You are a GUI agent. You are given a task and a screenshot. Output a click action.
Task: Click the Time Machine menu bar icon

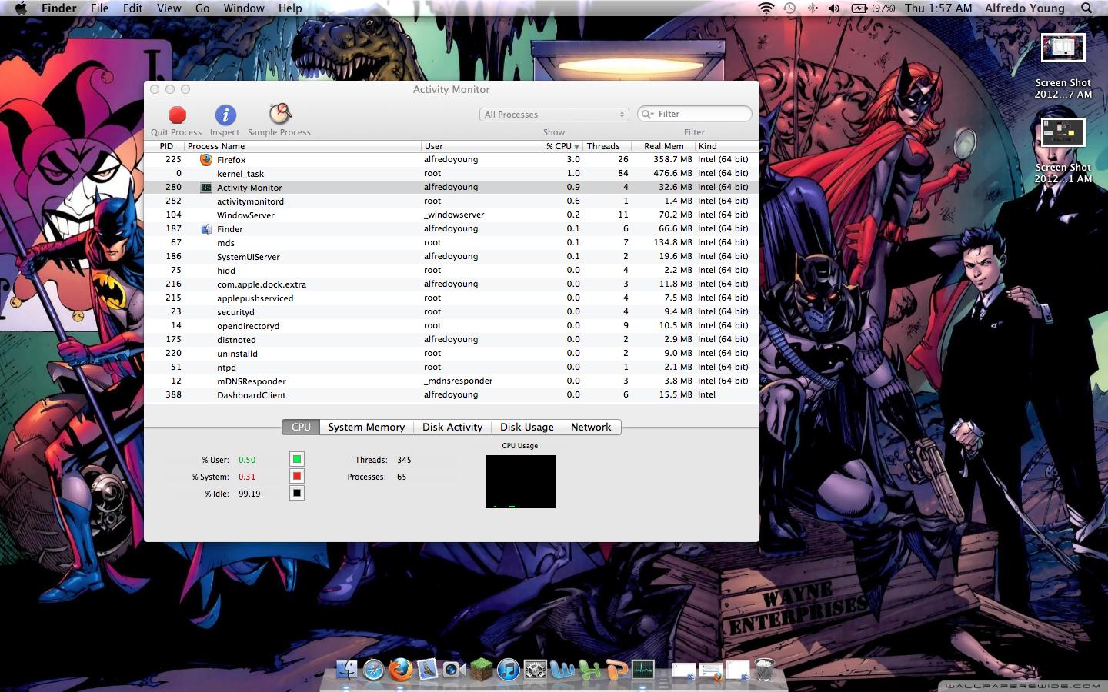(x=789, y=8)
